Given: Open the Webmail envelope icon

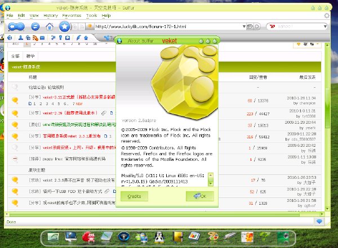Looking at the screenshot, I should click(42, 38).
